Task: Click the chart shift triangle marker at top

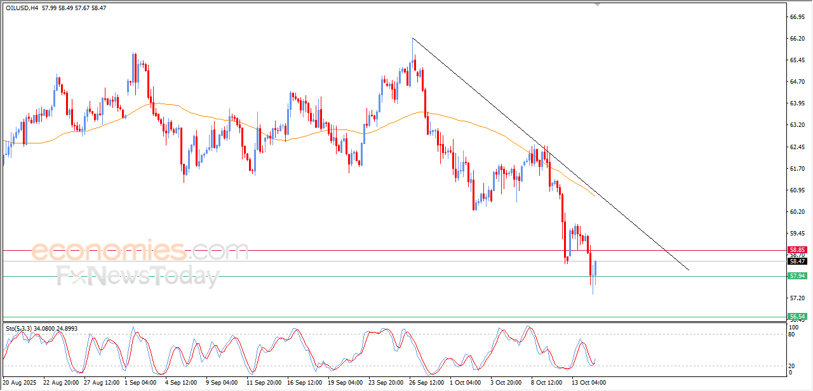Action: (596, 4)
